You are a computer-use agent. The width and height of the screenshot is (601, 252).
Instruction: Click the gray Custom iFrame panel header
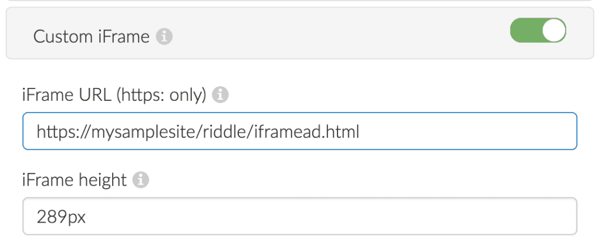[x=300, y=33]
